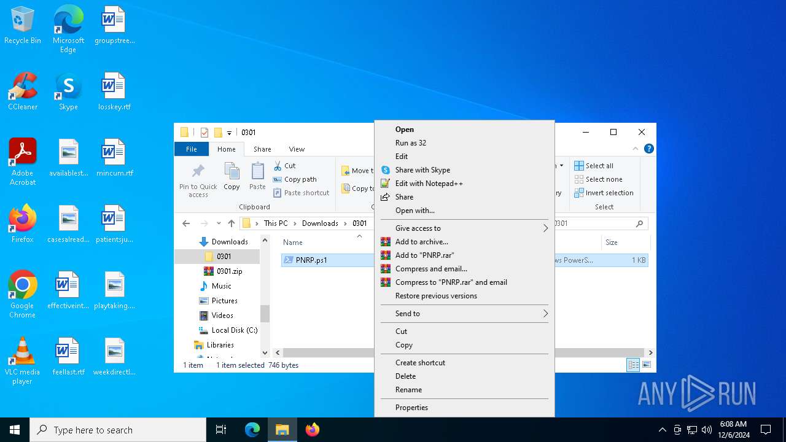The width and height of the screenshot is (786, 442).
Task: Click the Search 0301 input field
Action: (x=594, y=223)
